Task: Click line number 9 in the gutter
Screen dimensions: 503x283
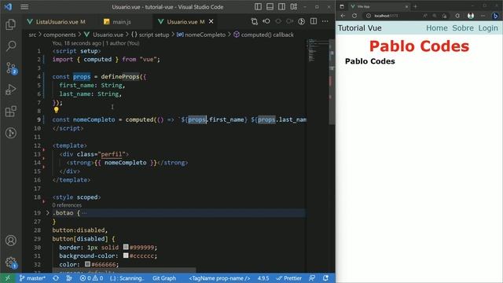Action: pyautogui.click(x=39, y=119)
